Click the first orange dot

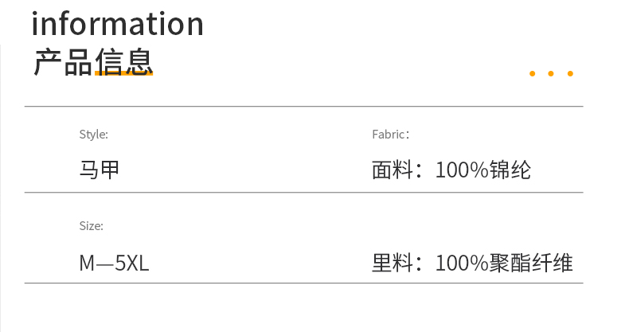point(533,73)
